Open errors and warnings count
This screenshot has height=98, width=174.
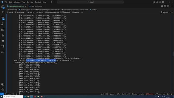tap(18, 94)
